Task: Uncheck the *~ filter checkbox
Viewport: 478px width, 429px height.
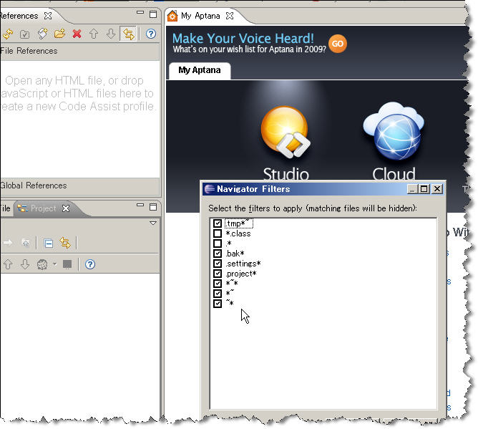Action: [218, 294]
